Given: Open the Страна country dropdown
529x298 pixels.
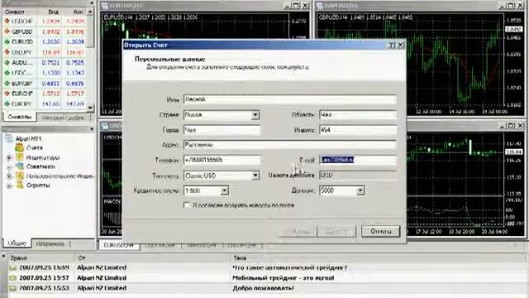Looking at the screenshot, I should click(x=255, y=115).
